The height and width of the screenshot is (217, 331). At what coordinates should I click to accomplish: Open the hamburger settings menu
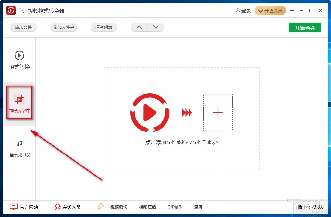292,10
